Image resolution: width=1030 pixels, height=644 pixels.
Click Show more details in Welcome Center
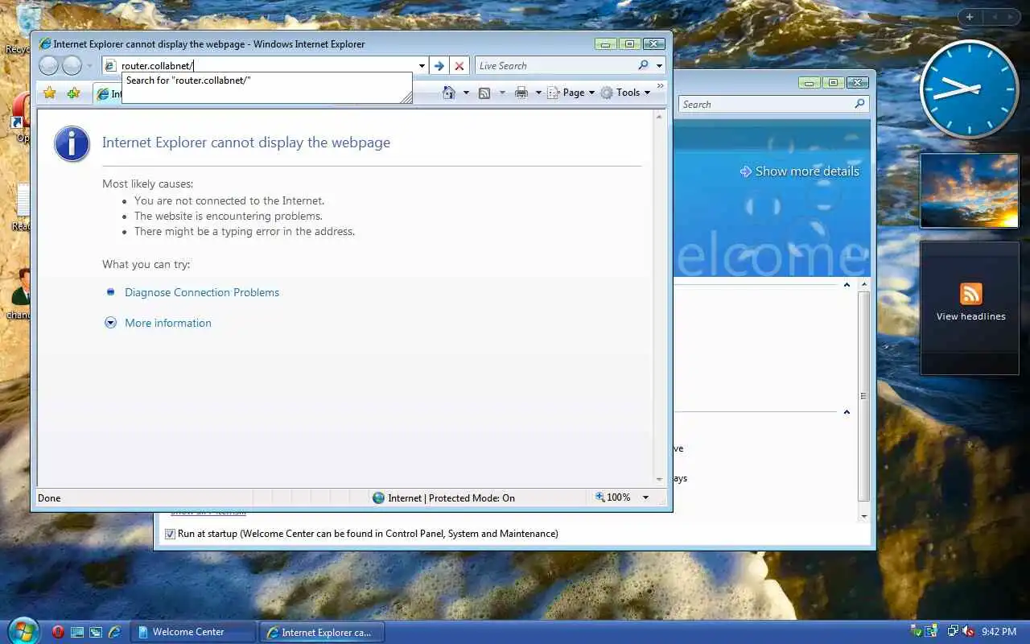(x=800, y=171)
